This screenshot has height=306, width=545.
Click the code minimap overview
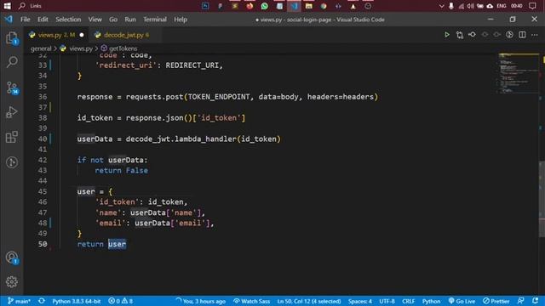pyautogui.click(x=518, y=74)
